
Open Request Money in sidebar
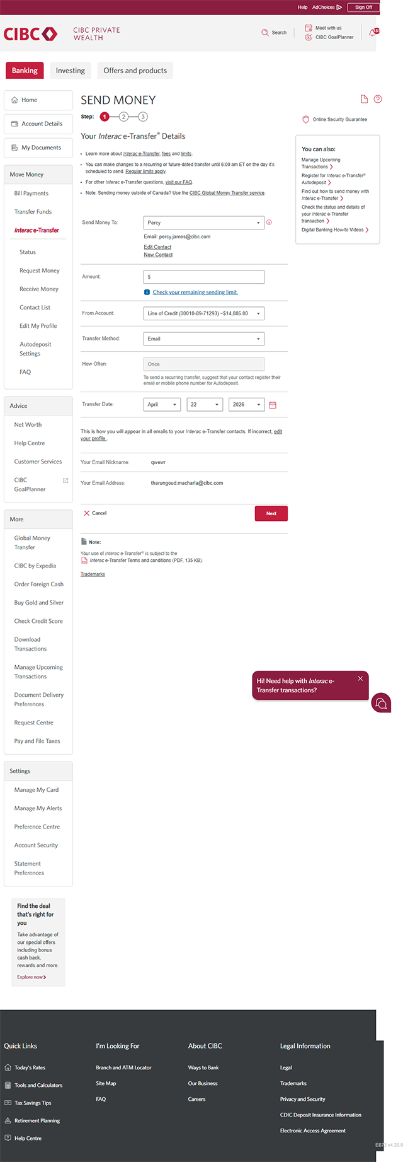click(x=40, y=270)
